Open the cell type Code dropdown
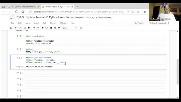 70,28
